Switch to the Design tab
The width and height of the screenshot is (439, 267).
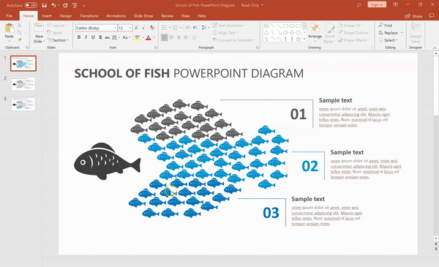pyautogui.click(x=66, y=16)
